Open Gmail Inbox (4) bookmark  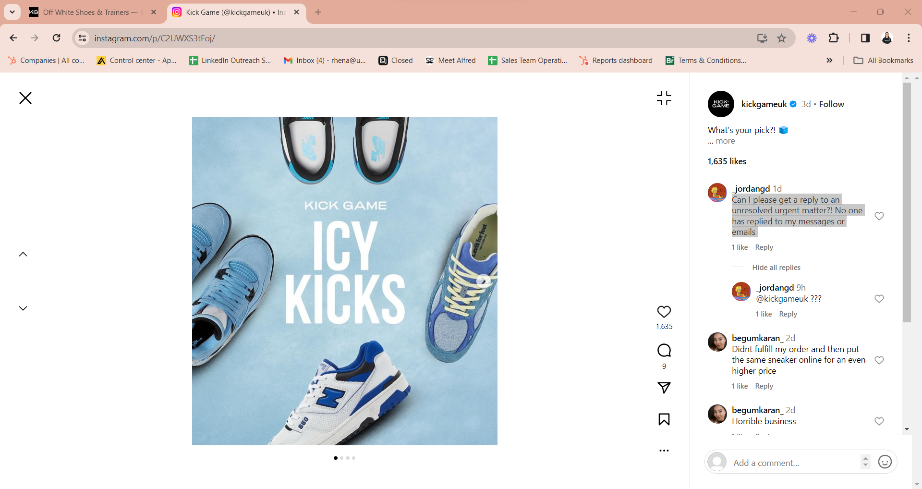click(x=325, y=61)
